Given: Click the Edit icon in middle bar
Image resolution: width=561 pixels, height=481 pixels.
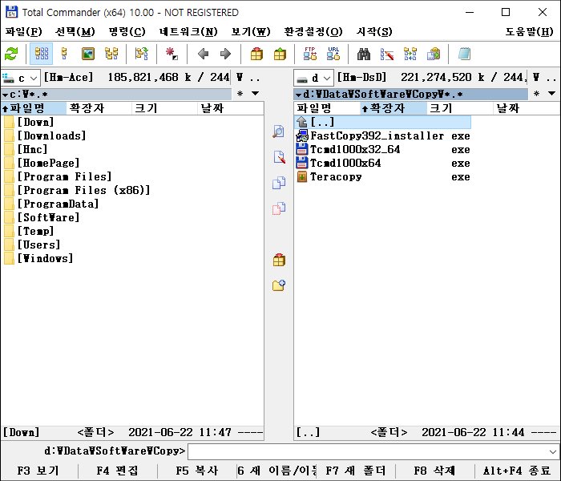Looking at the screenshot, I should [279, 157].
